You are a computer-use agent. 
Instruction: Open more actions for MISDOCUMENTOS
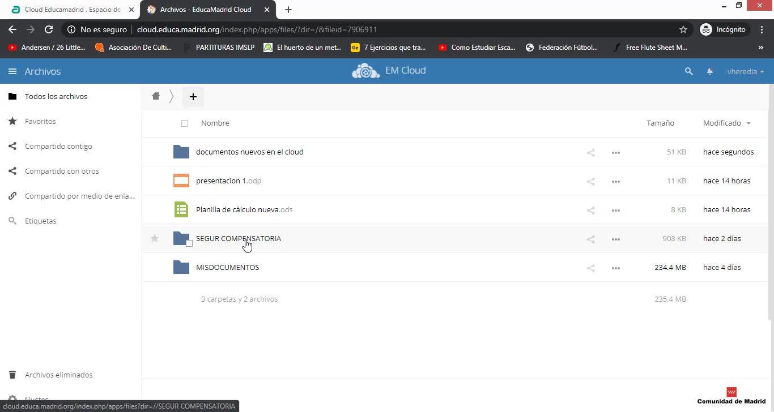(616, 268)
